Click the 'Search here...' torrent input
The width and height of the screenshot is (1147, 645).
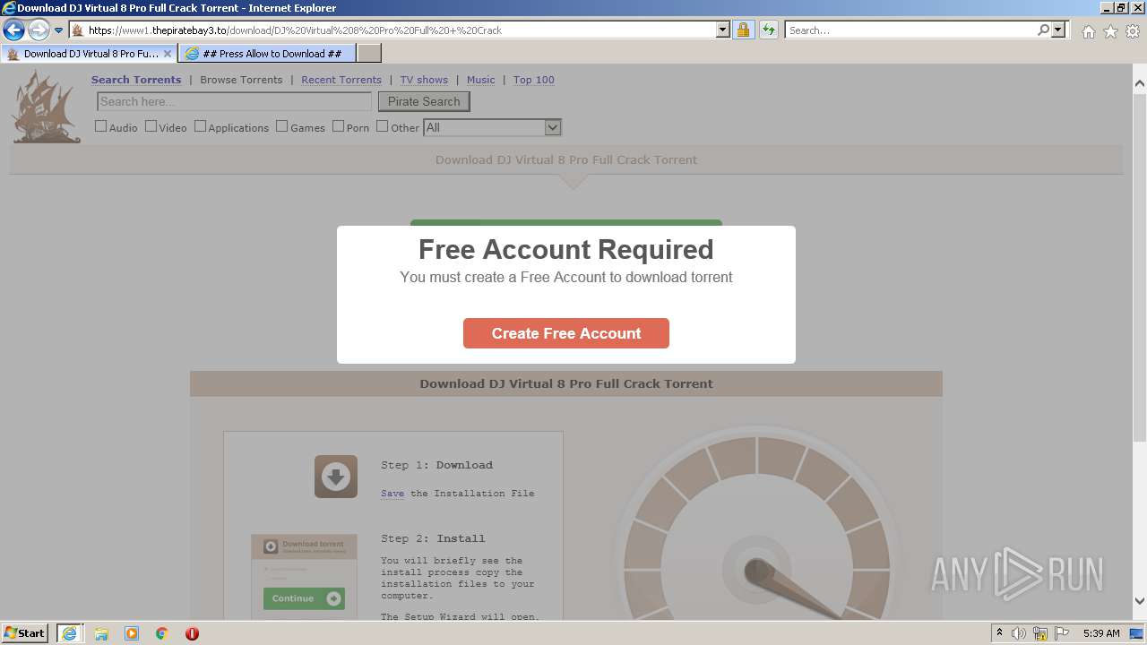pyautogui.click(x=234, y=101)
